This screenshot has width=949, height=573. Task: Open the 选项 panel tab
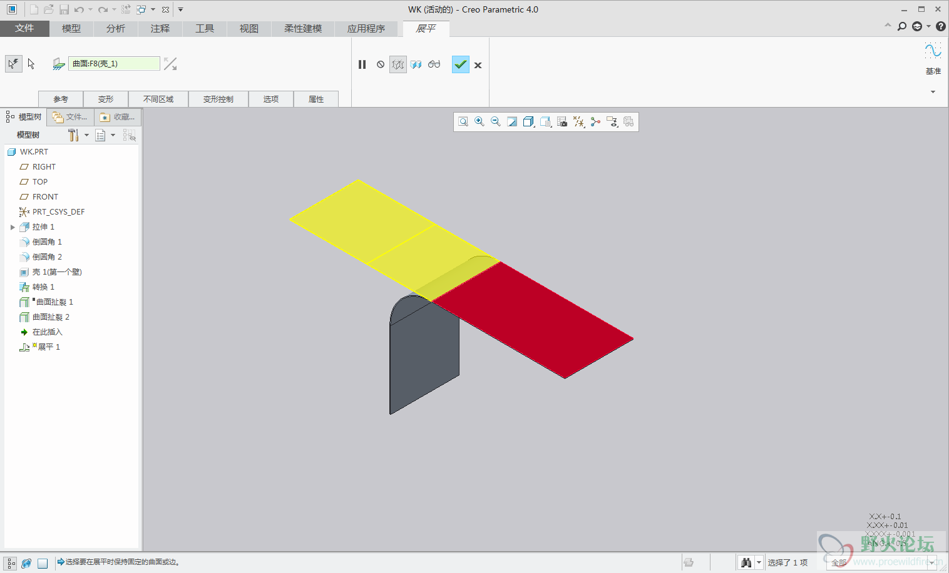point(271,99)
